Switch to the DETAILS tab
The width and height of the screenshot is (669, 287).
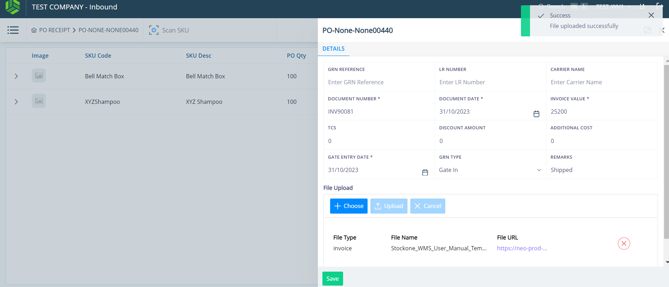[x=333, y=49]
